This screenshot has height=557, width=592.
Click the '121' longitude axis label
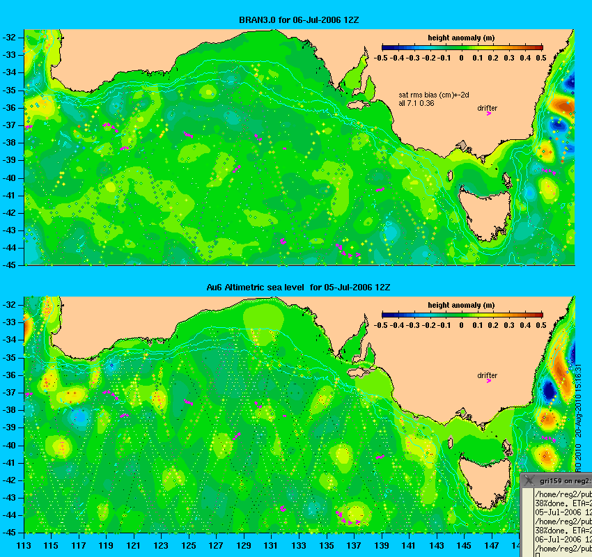point(134,545)
